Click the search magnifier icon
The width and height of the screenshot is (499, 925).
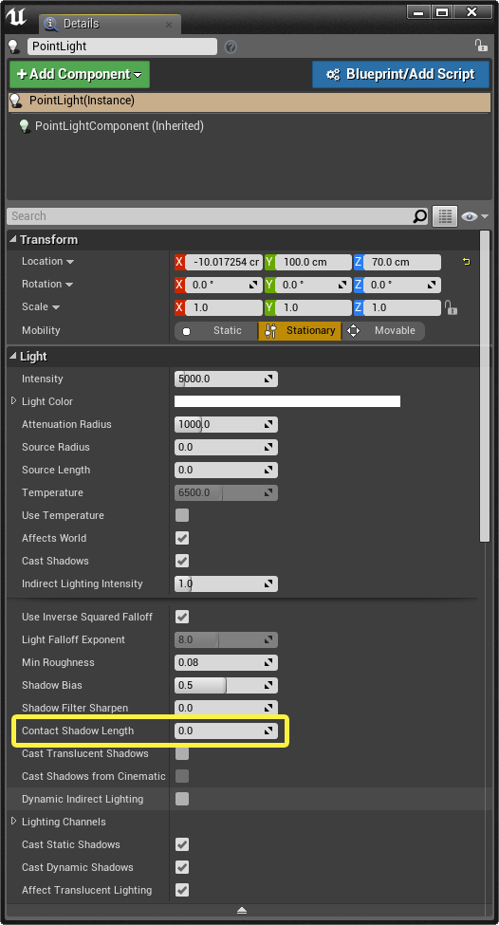coord(419,216)
